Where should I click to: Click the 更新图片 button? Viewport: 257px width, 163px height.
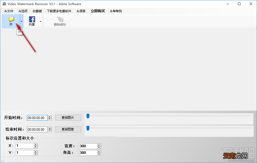[x=68, y=118]
